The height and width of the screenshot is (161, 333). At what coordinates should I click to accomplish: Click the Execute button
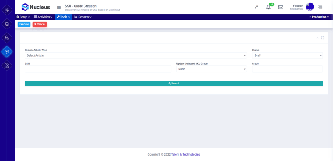click(24, 24)
